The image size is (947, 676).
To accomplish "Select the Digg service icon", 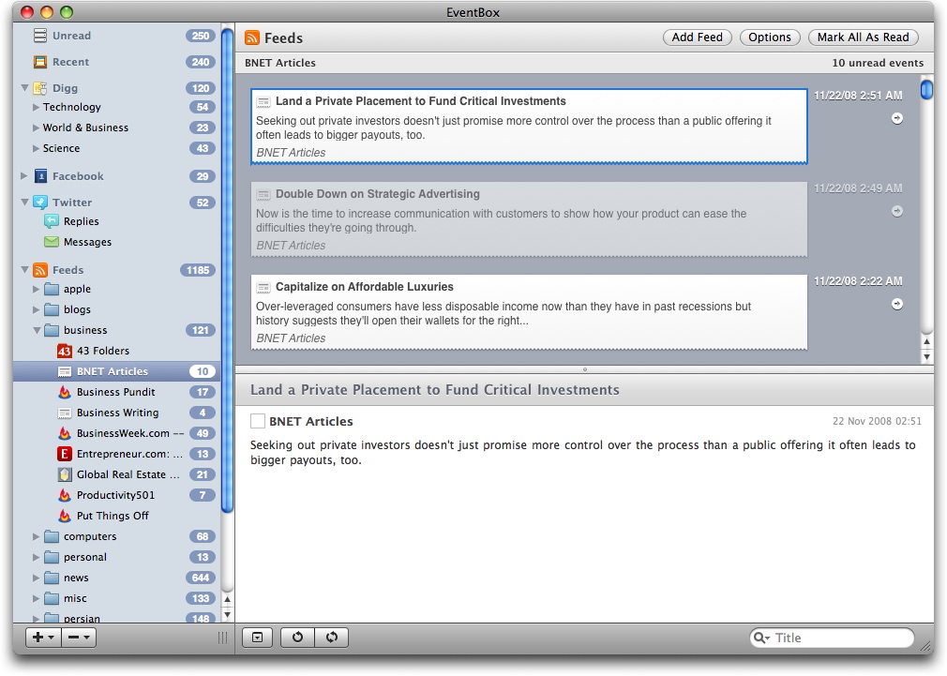I will pyautogui.click(x=40, y=88).
